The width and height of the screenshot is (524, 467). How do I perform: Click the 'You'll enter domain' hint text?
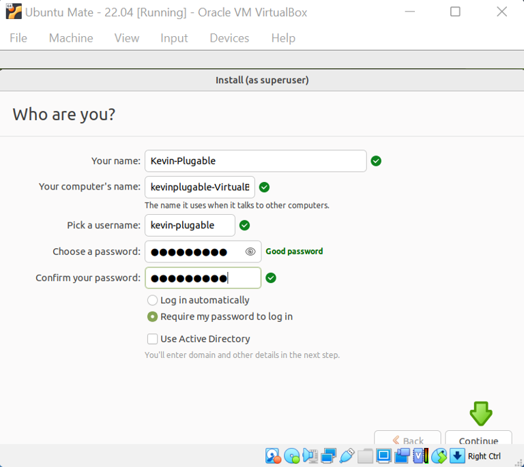coord(242,355)
